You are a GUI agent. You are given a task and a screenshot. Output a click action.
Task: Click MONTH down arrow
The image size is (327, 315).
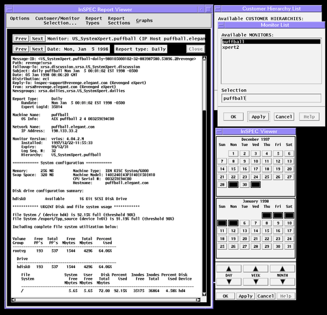click(283, 282)
